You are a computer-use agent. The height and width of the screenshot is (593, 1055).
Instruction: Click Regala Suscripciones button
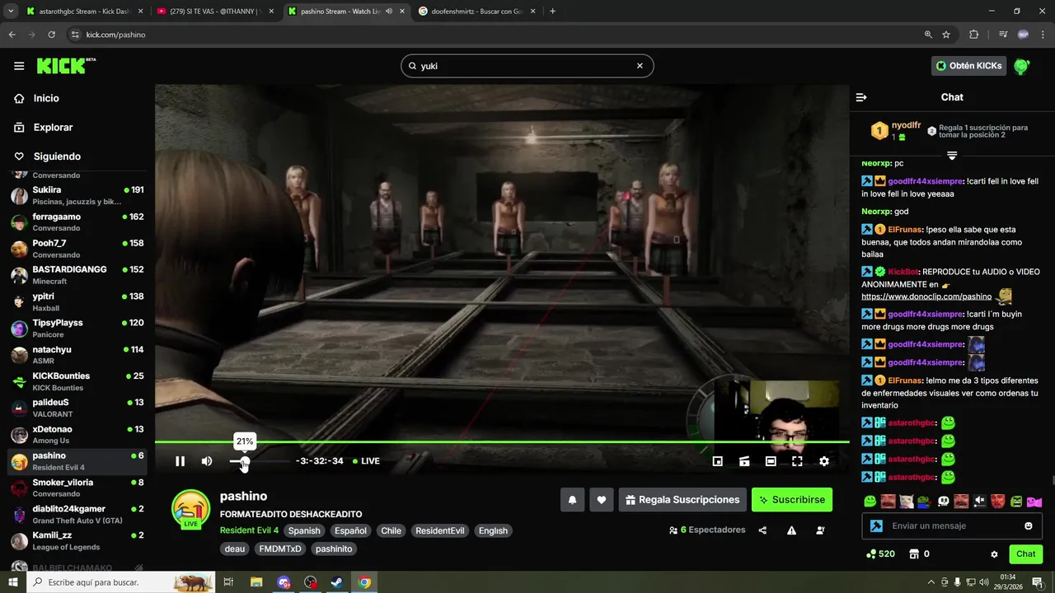[682, 500]
